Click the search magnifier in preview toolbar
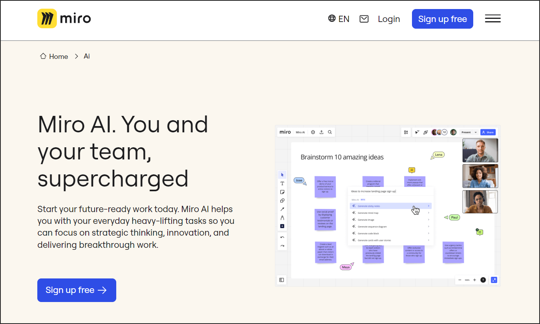This screenshot has height=324, width=540. (x=330, y=132)
